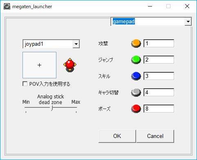197x160 pixels.
Task: Open the gamepad dropdown arrow
Action: point(188,22)
